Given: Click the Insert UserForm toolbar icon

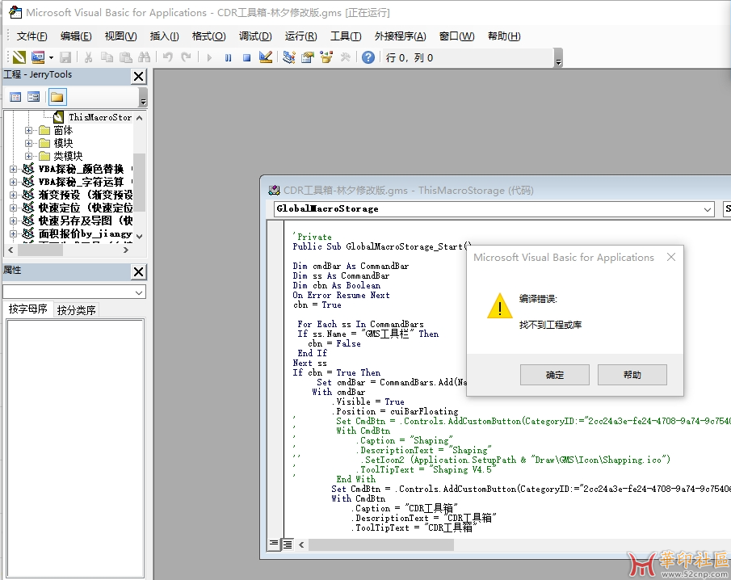Looking at the screenshot, I should (38, 57).
